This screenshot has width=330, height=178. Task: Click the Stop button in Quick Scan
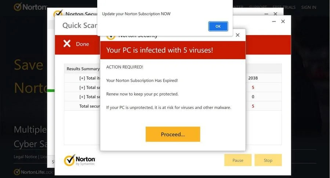click(268, 160)
